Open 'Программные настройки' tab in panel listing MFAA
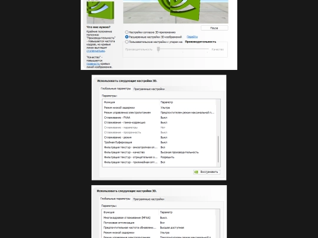This screenshot has width=318, height=238. pyautogui.click(x=148, y=199)
